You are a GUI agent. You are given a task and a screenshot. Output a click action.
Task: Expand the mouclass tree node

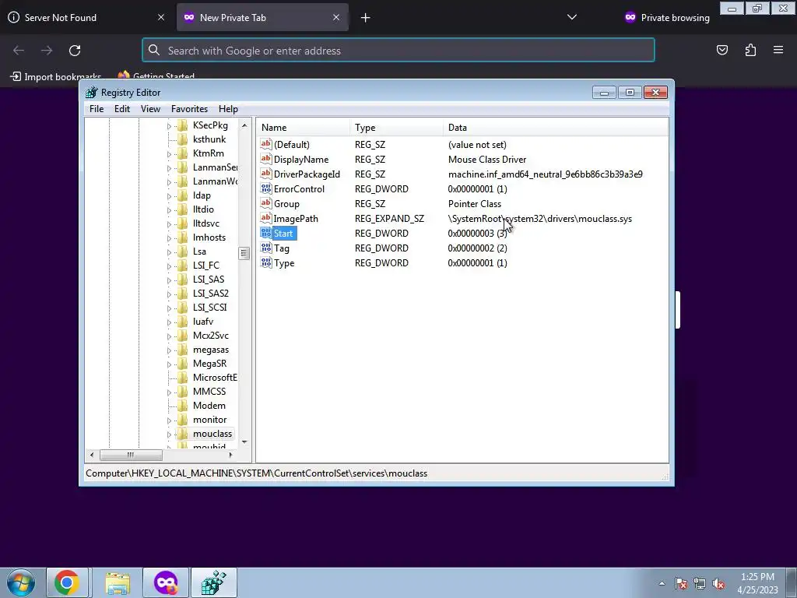169,434
